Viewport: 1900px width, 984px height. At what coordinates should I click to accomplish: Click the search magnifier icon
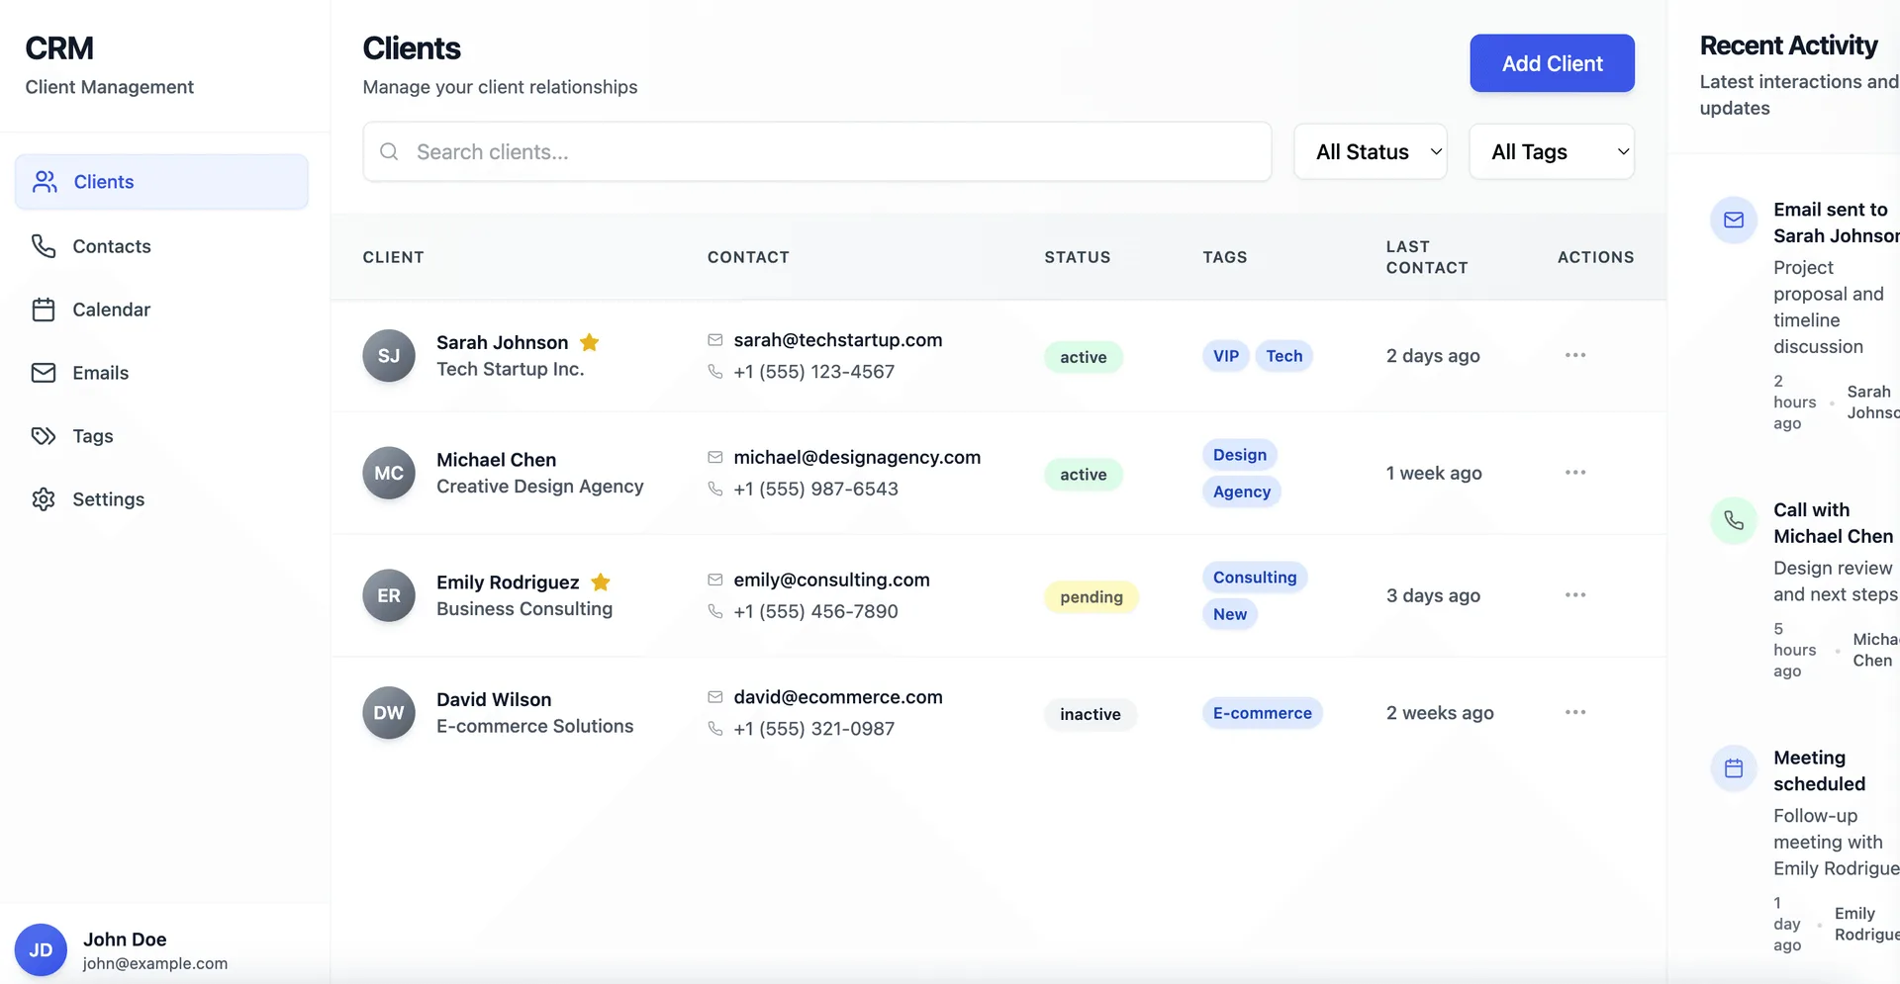tap(389, 151)
